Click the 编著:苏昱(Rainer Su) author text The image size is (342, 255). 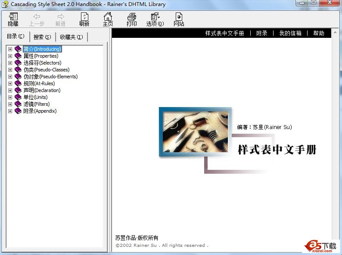(264, 127)
